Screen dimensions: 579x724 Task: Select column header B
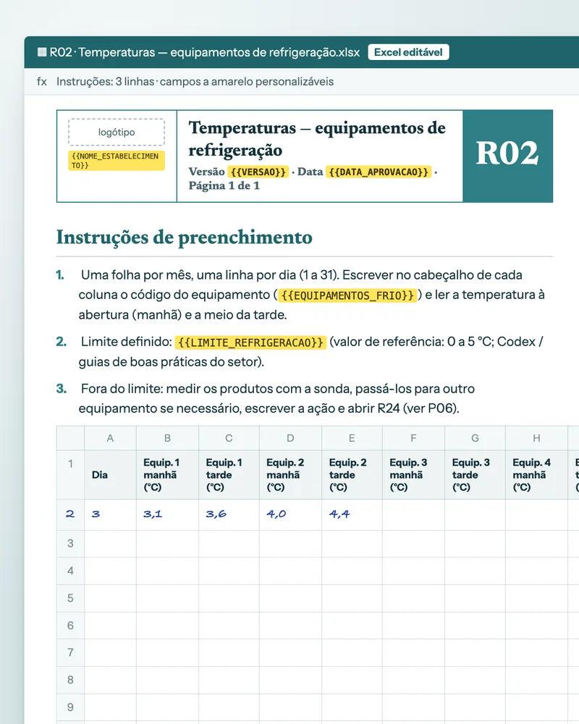(x=168, y=438)
